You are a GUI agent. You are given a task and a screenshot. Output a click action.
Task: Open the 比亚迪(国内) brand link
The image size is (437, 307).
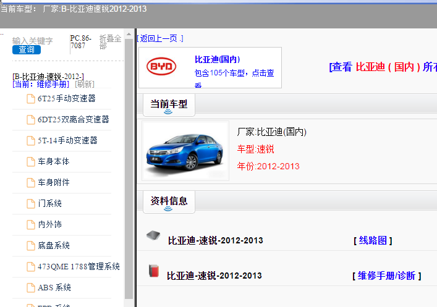point(217,59)
